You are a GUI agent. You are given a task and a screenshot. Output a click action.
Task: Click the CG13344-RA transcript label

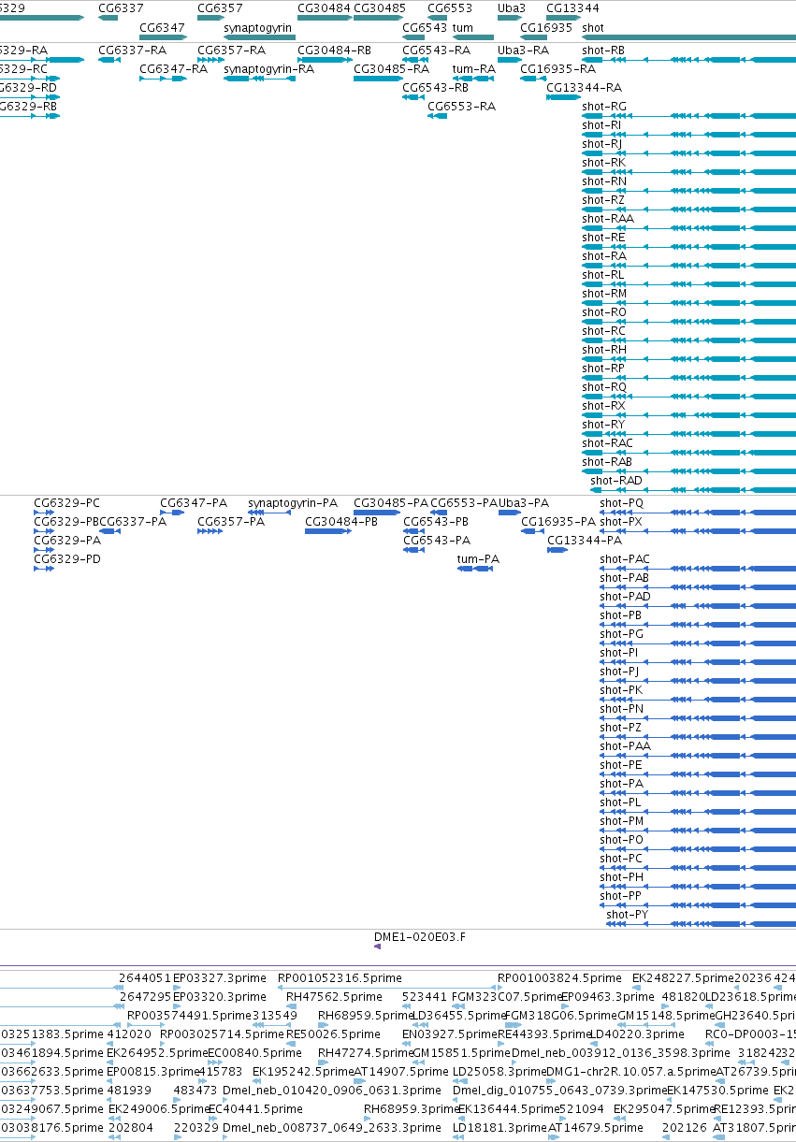coord(584,87)
